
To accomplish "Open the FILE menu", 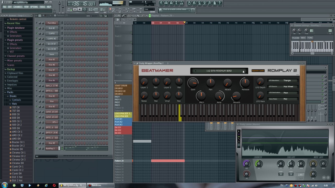I will (4, 7).
